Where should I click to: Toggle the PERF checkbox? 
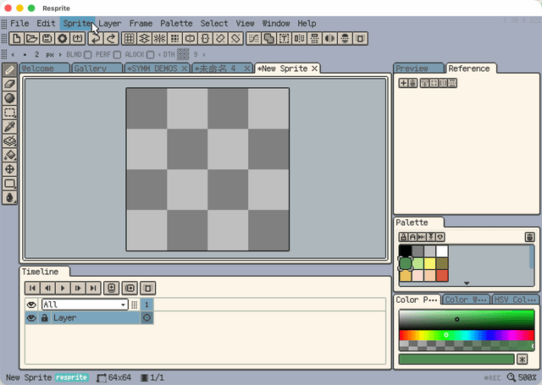coord(119,54)
